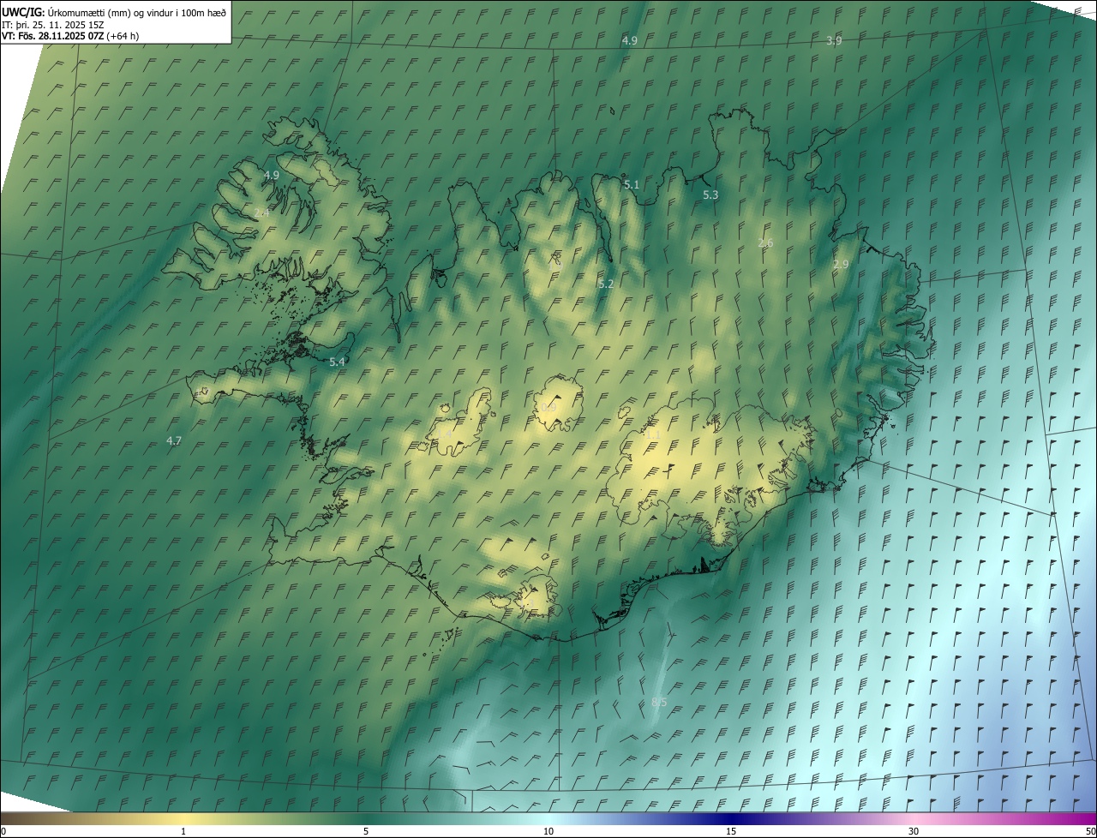Click the 5.2 value on the map
The width and height of the screenshot is (1097, 838).
(x=606, y=284)
